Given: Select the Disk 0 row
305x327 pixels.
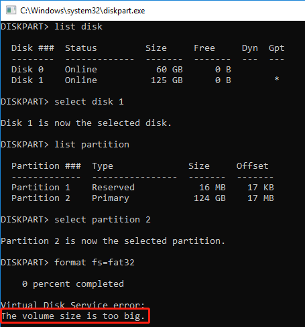Looking at the screenshot, I should tap(121, 70).
